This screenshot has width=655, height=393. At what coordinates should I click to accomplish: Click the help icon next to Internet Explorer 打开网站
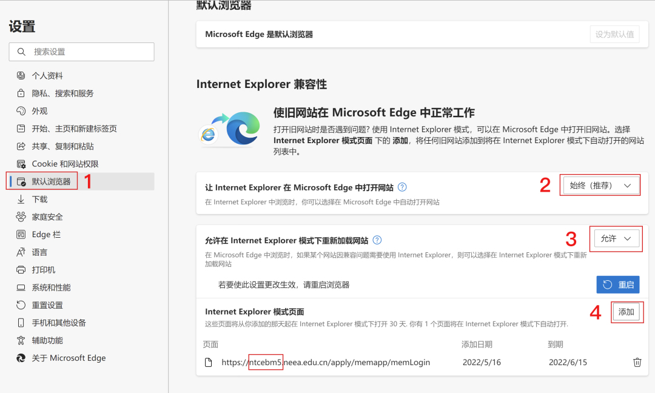tap(401, 187)
